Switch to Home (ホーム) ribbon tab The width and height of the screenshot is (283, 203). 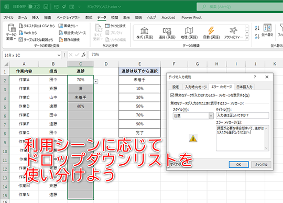pyautogui.click(x=23, y=17)
